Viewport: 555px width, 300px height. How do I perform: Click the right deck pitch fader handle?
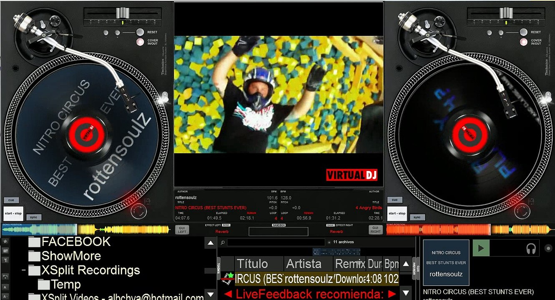[506, 13]
